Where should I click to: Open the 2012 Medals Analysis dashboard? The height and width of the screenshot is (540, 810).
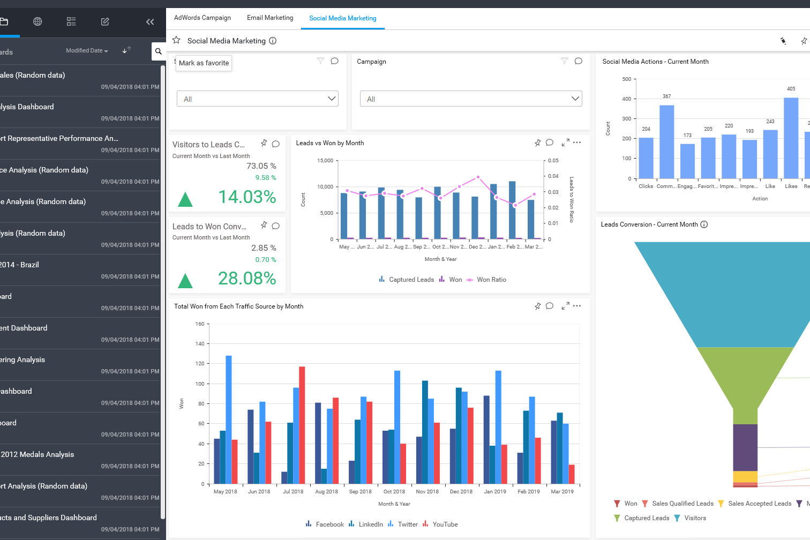coord(80,460)
